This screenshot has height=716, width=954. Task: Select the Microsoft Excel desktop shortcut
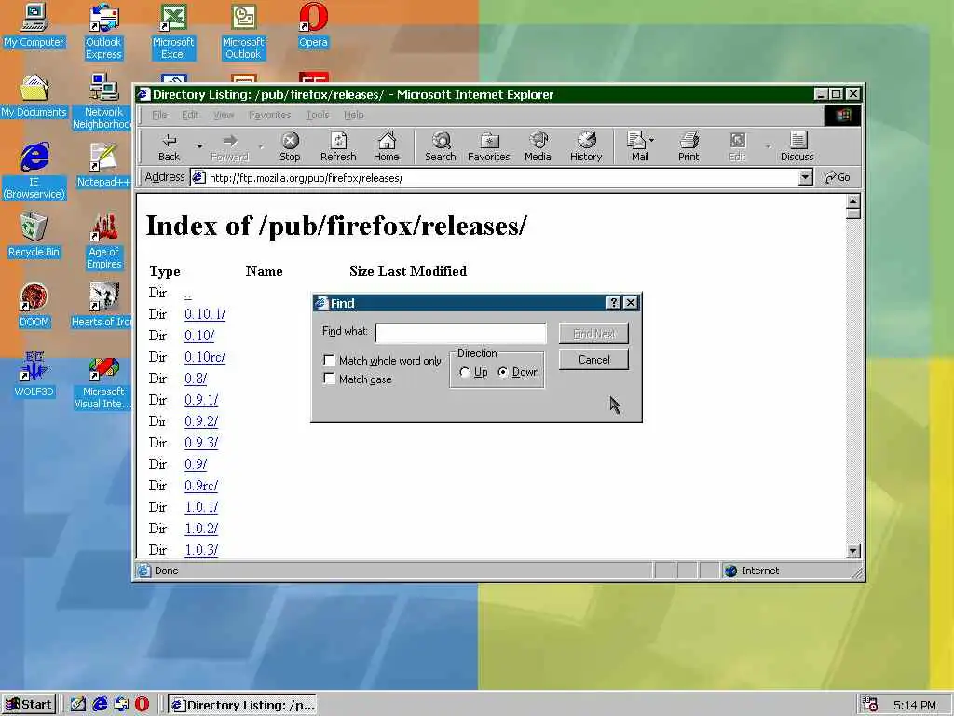click(172, 32)
